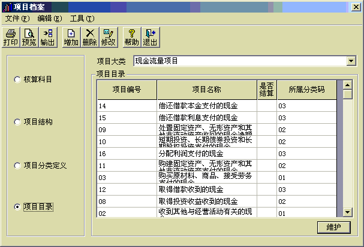
Task: Open 预览 (Preview) from the toolbar
Action: click(29, 37)
